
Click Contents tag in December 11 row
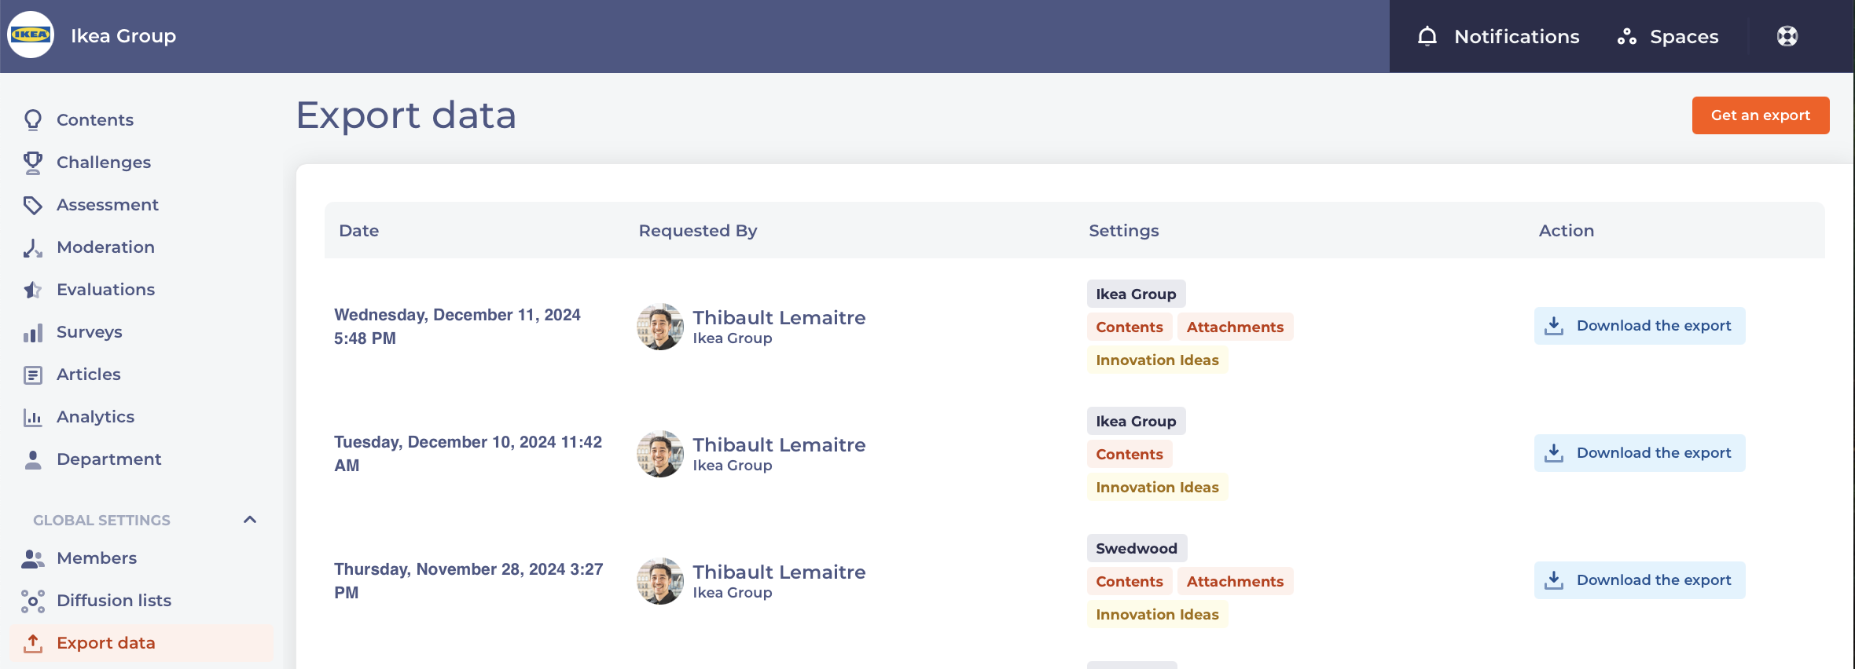coord(1130,327)
